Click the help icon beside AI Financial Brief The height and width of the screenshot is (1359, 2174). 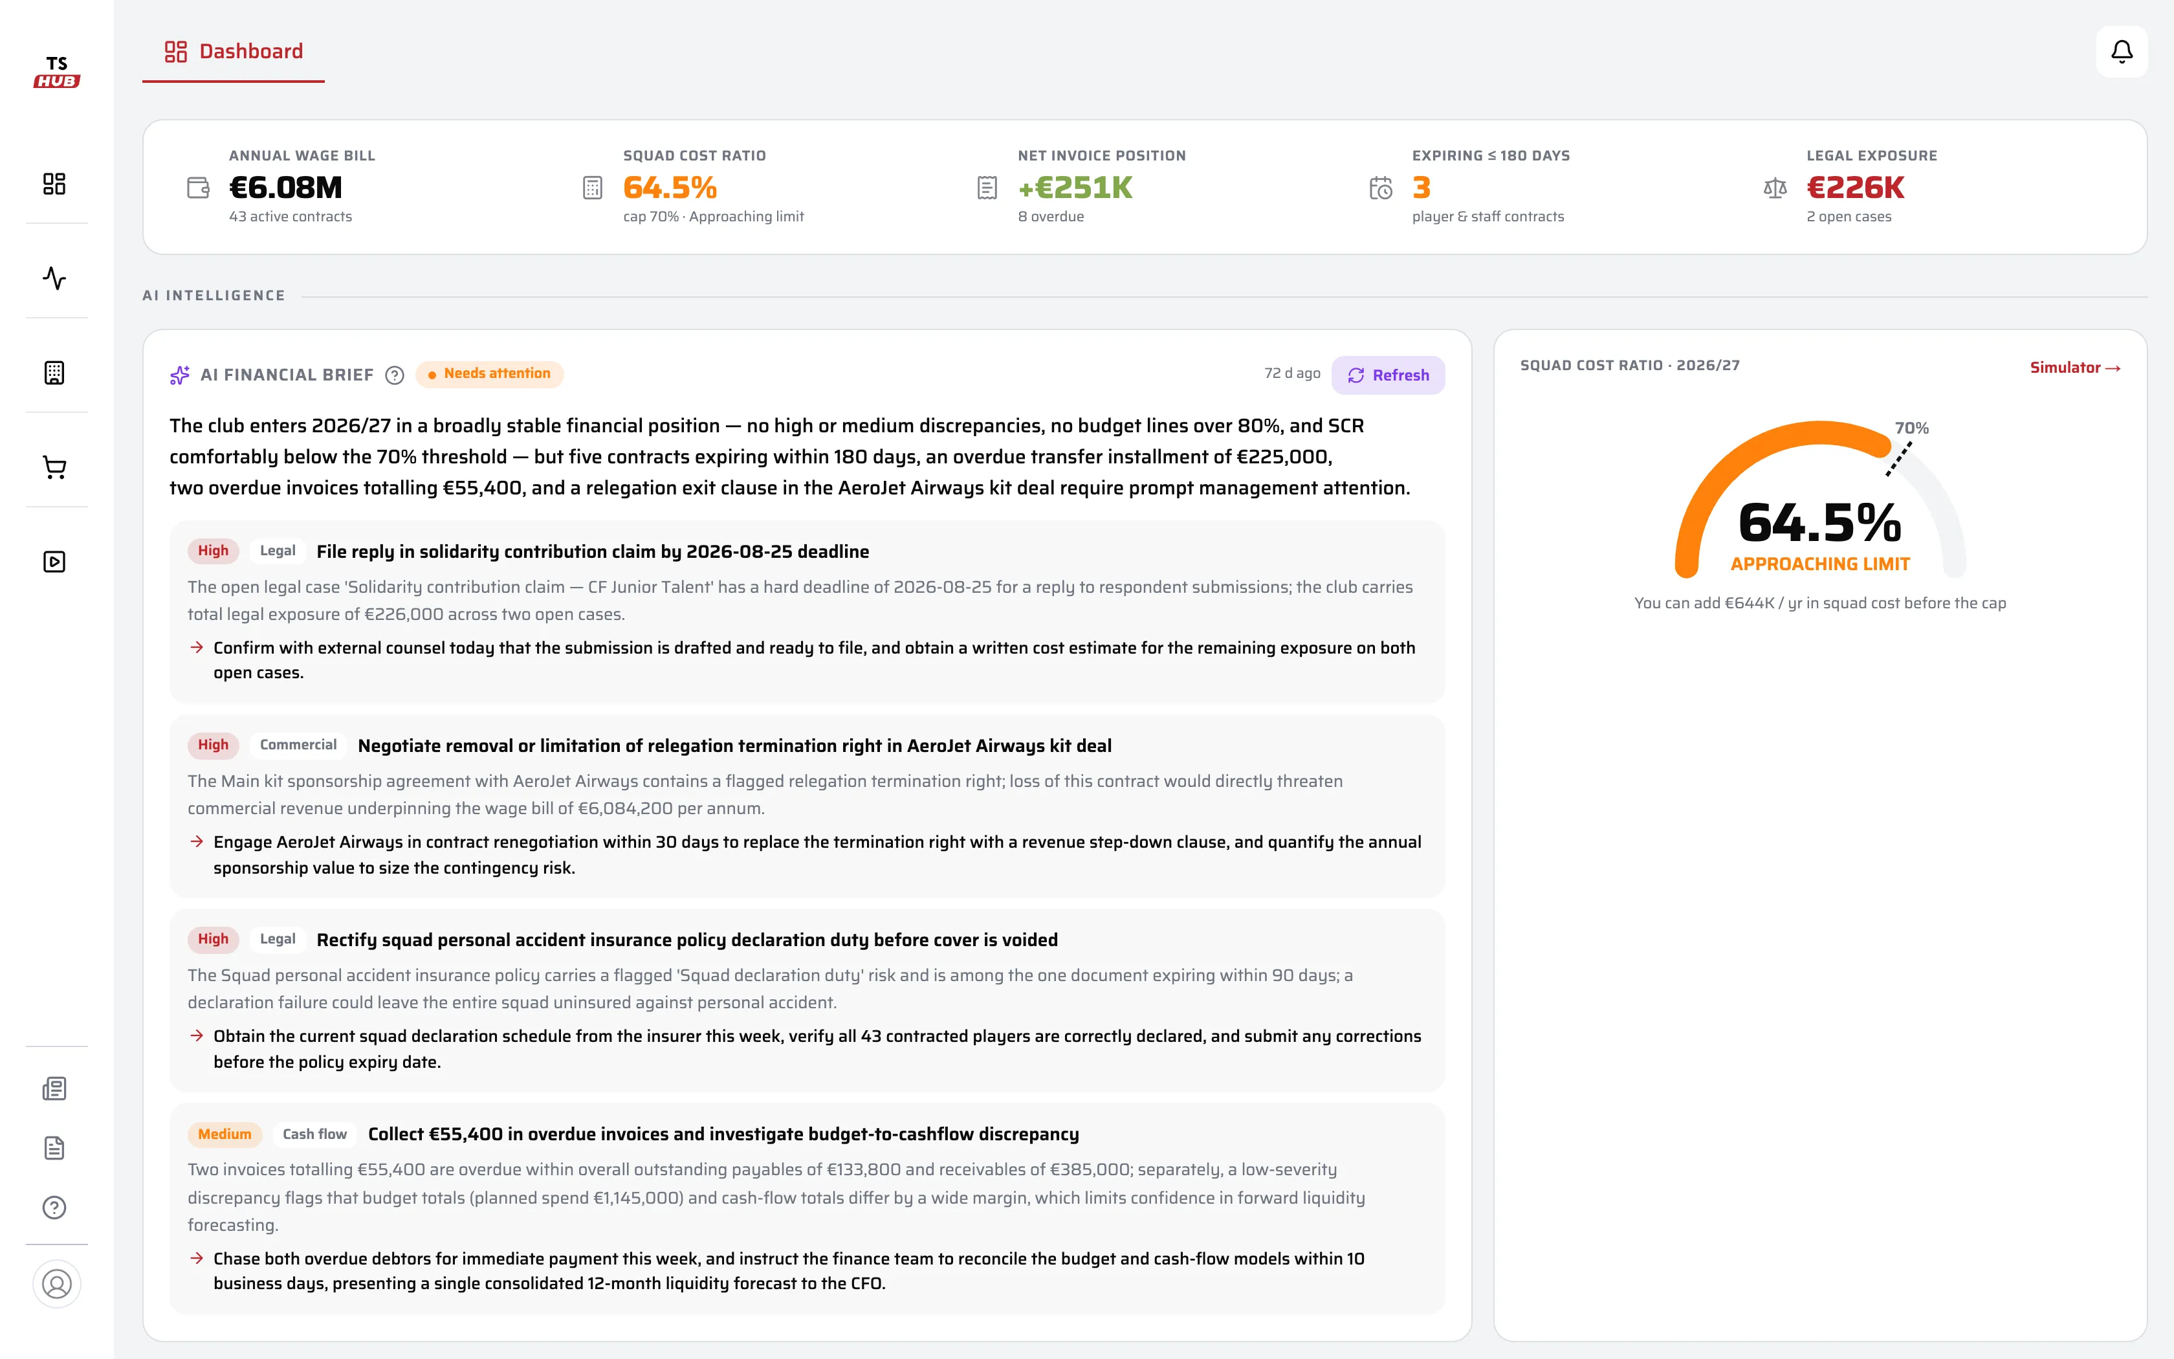coord(395,375)
